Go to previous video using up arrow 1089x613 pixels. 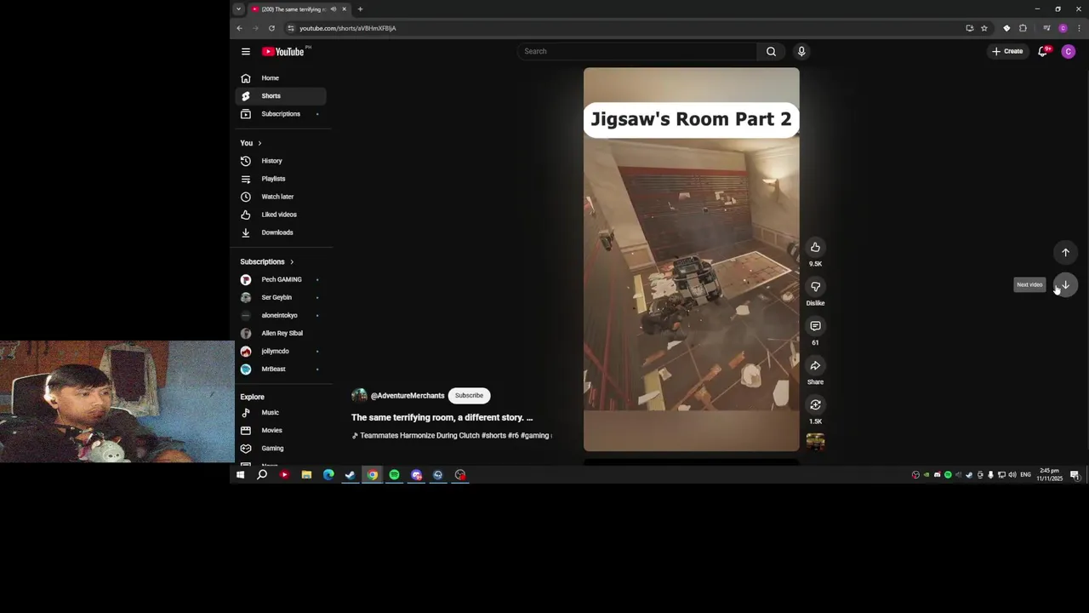pyautogui.click(x=1065, y=252)
